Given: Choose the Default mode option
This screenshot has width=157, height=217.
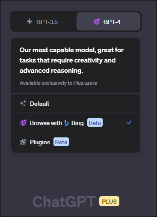Looking at the screenshot, I should click(x=76, y=103).
